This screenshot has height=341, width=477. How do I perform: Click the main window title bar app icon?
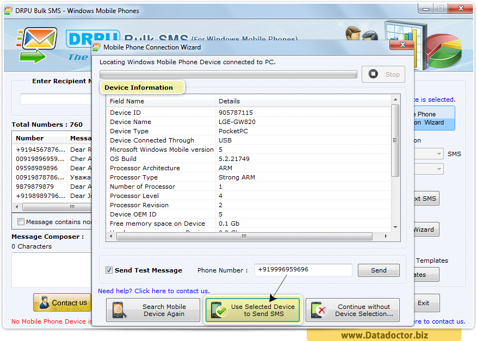click(x=8, y=11)
